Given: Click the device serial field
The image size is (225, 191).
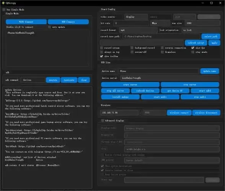Looking at the screenshot, I should tap(170, 78).
